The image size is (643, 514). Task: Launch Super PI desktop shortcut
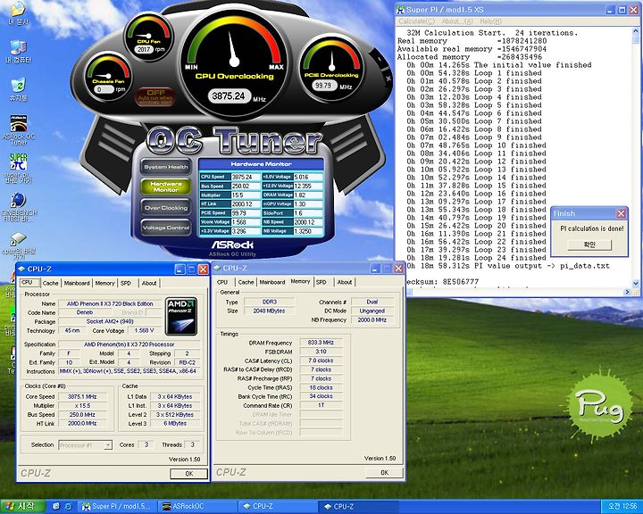coord(18,167)
